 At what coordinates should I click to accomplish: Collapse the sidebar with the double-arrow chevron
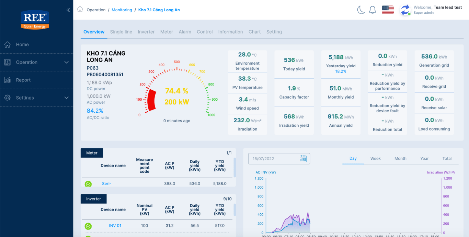pyautogui.click(x=68, y=10)
